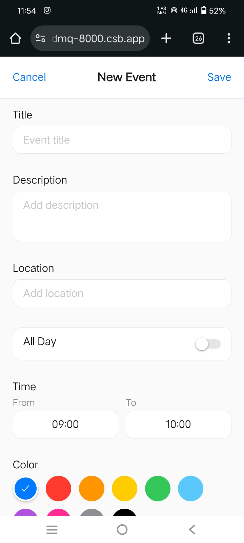This screenshot has height=543, width=244.
Task: Open the From time picker 09:00
Action: click(x=65, y=424)
